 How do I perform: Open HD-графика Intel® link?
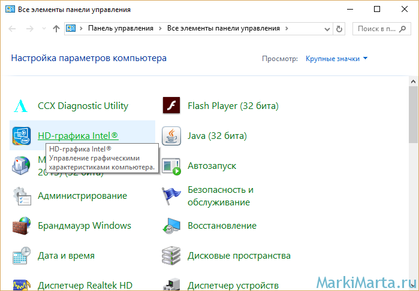point(78,136)
